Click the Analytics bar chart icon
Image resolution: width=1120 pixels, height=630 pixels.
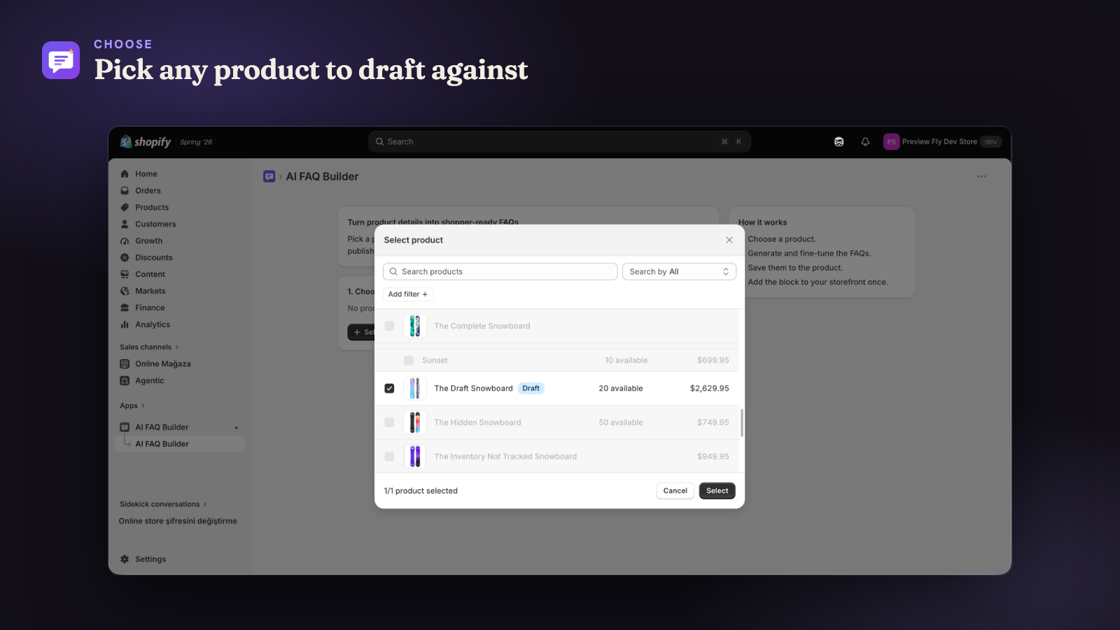click(x=125, y=325)
